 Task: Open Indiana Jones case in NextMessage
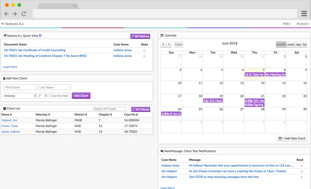[x=170, y=166]
